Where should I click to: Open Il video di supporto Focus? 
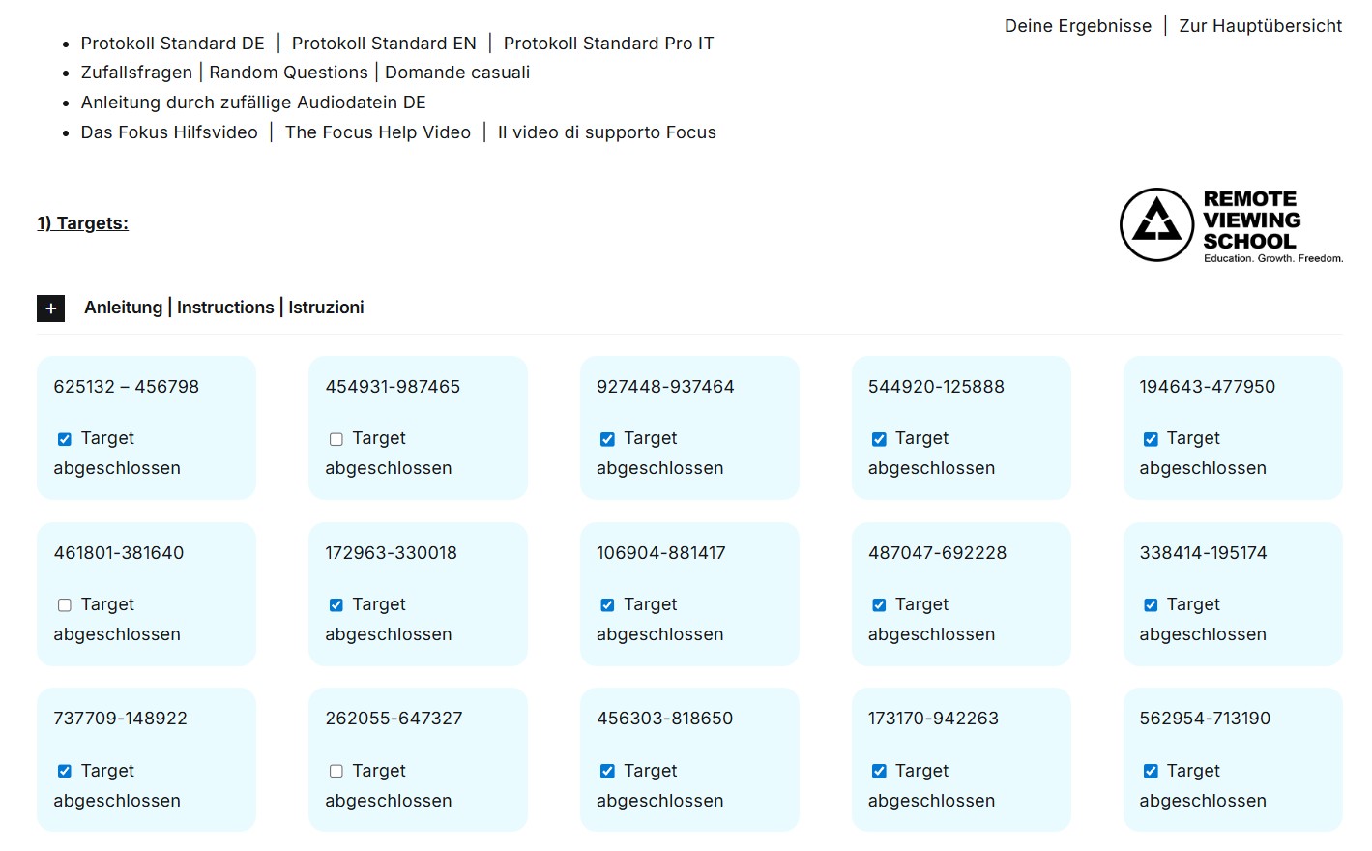606,132
